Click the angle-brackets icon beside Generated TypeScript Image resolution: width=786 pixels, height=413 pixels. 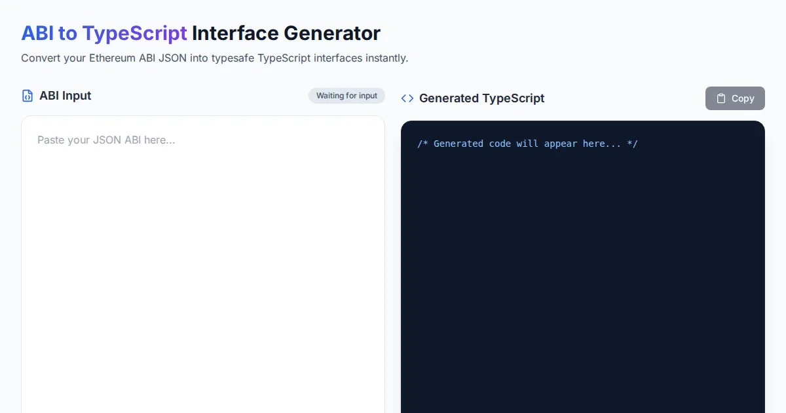407,98
